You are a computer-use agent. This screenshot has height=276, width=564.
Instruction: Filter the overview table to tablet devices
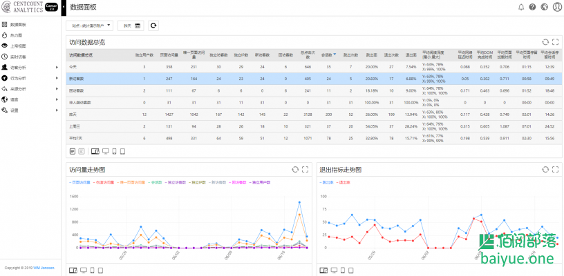coord(122,152)
